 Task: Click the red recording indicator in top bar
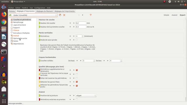point(165,1)
